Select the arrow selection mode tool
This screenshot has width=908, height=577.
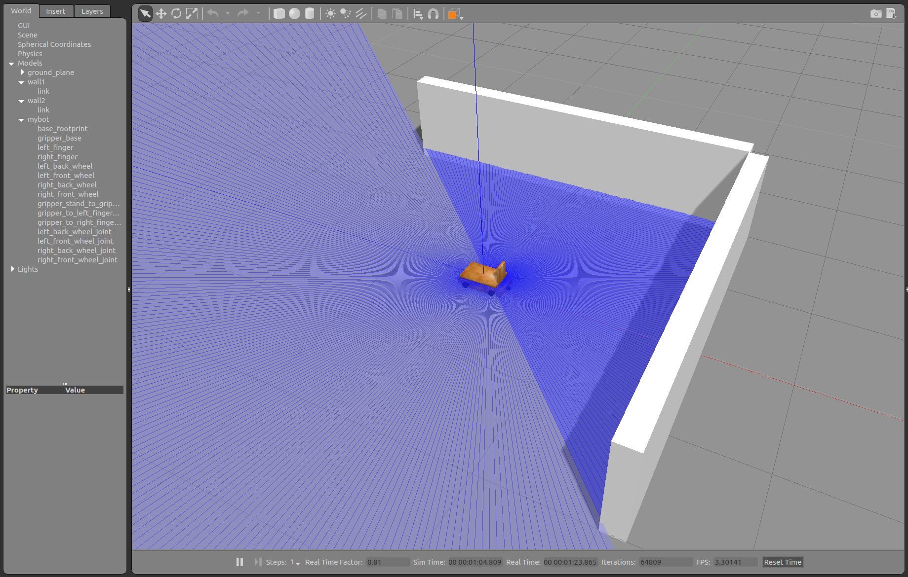click(145, 14)
